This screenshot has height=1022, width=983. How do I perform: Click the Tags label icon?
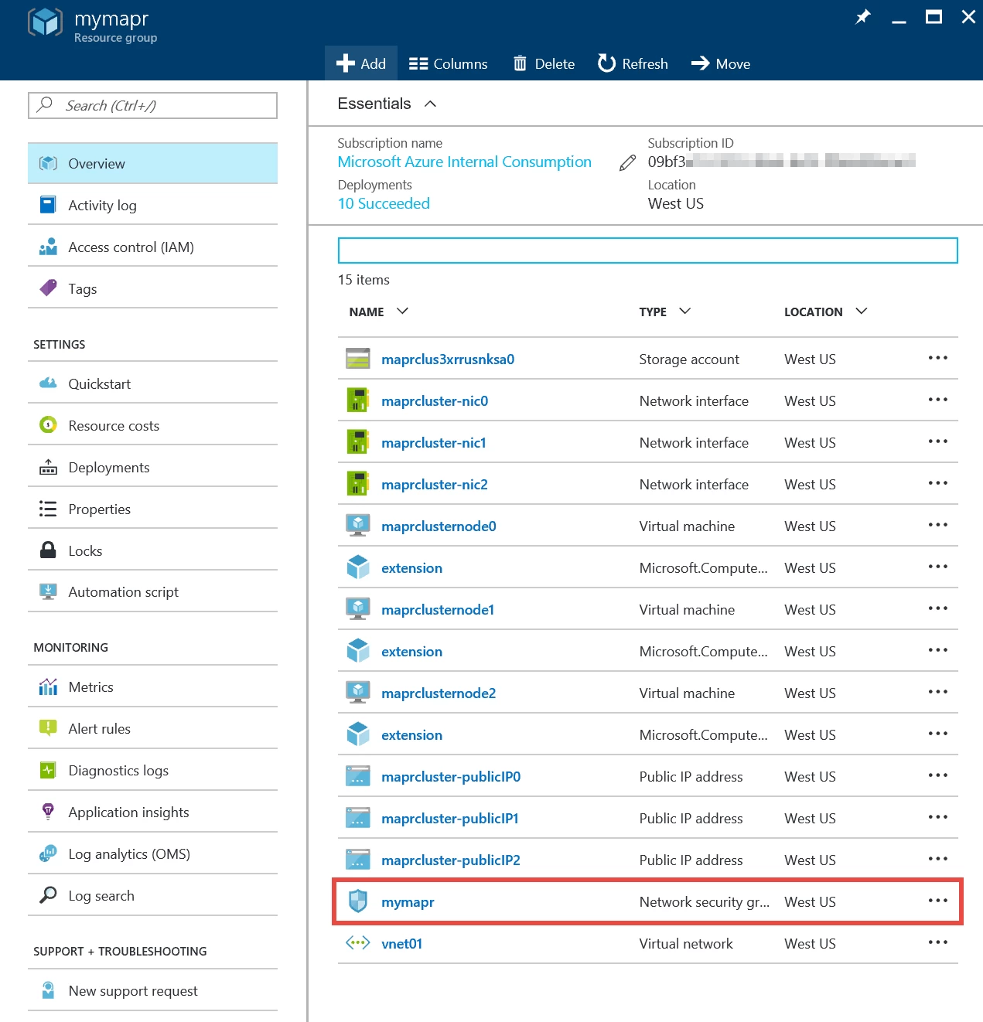pyautogui.click(x=48, y=288)
